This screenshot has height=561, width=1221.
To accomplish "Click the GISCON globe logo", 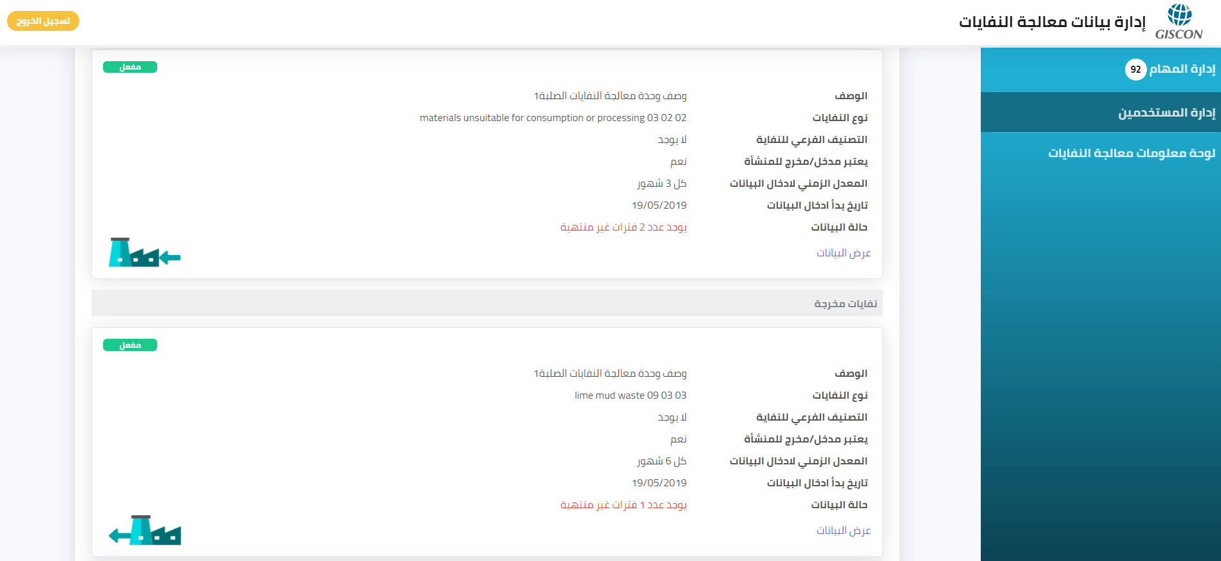I will (1178, 21).
